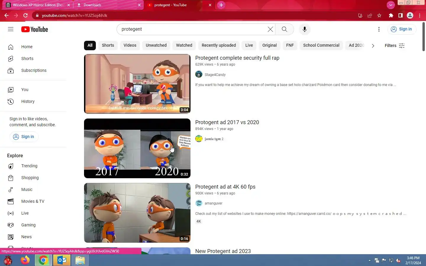
Task: Open Chrome three-dot menu
Action: point(420,15)
